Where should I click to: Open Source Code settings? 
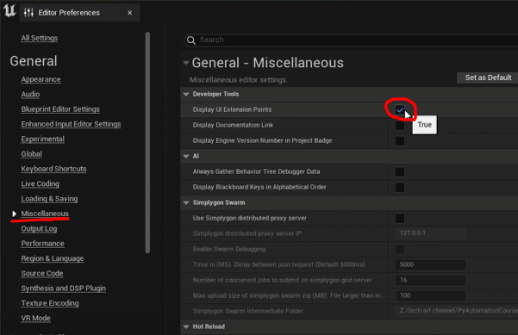42,273
